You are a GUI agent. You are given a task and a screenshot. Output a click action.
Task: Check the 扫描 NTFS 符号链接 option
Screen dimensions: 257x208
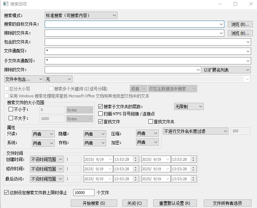point(101,114)
